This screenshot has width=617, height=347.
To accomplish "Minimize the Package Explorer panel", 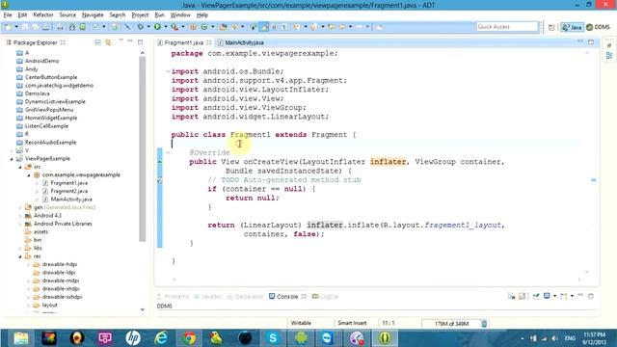I will point(130,41).
